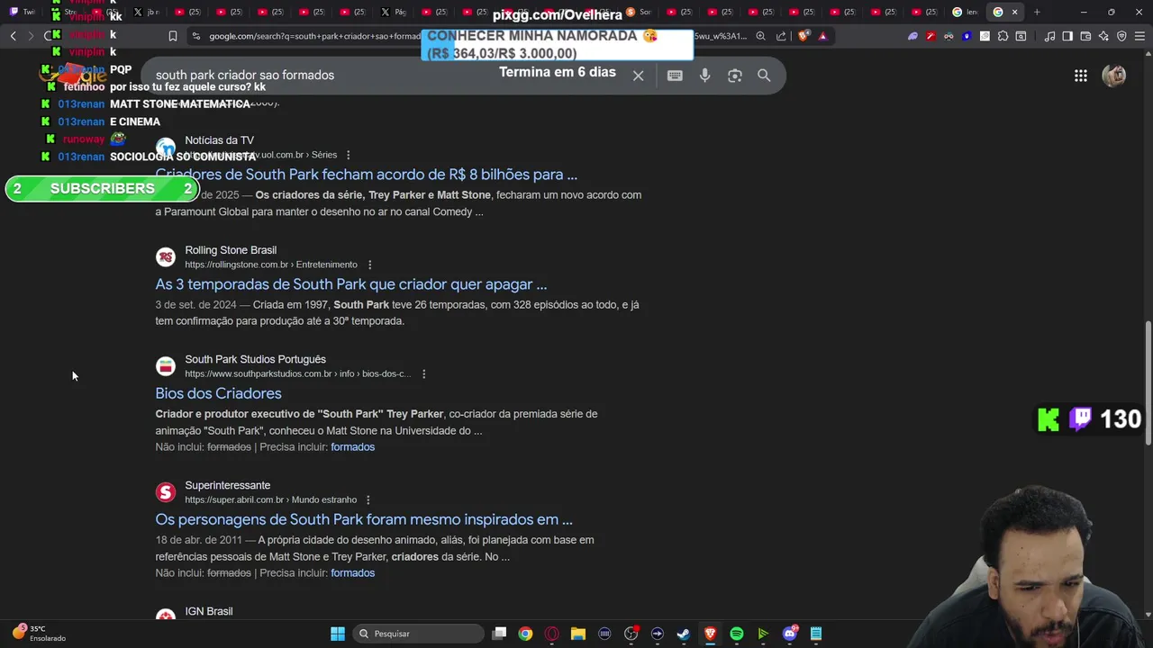Open Discord from the taskbar
This screenshot has width=1153, height=648.
(x=790, y=634)
